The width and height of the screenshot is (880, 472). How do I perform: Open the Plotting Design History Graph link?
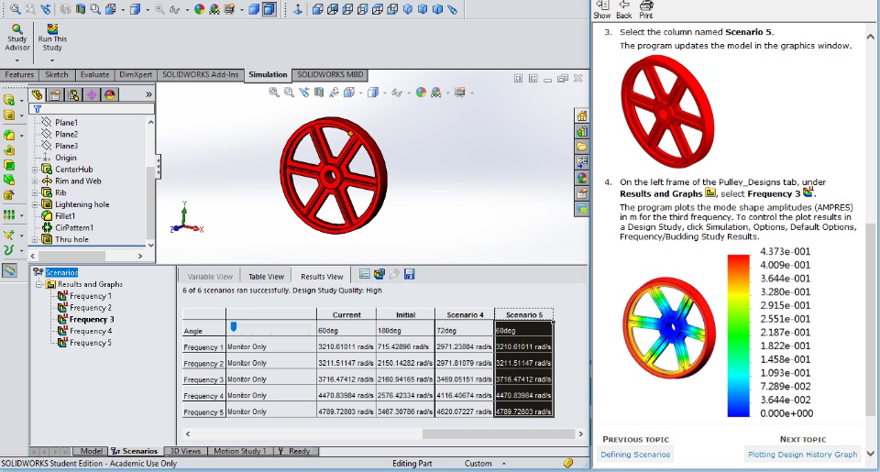point(803,454)
